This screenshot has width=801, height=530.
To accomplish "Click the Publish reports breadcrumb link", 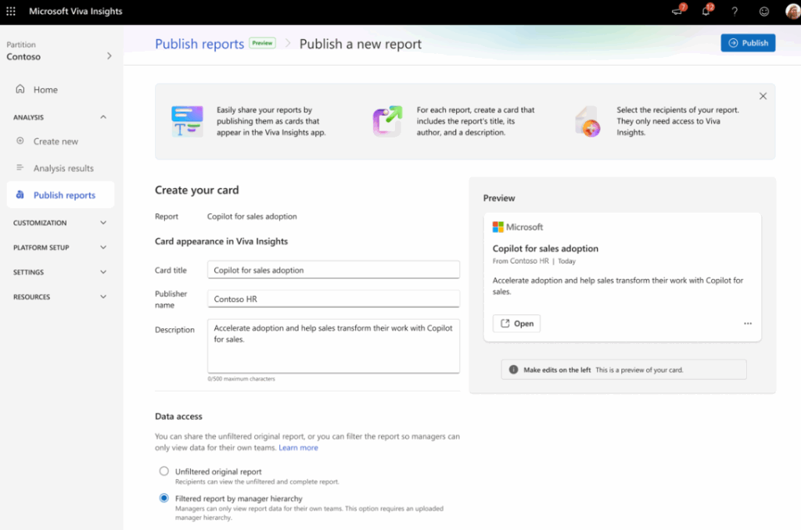I will 199,44.
